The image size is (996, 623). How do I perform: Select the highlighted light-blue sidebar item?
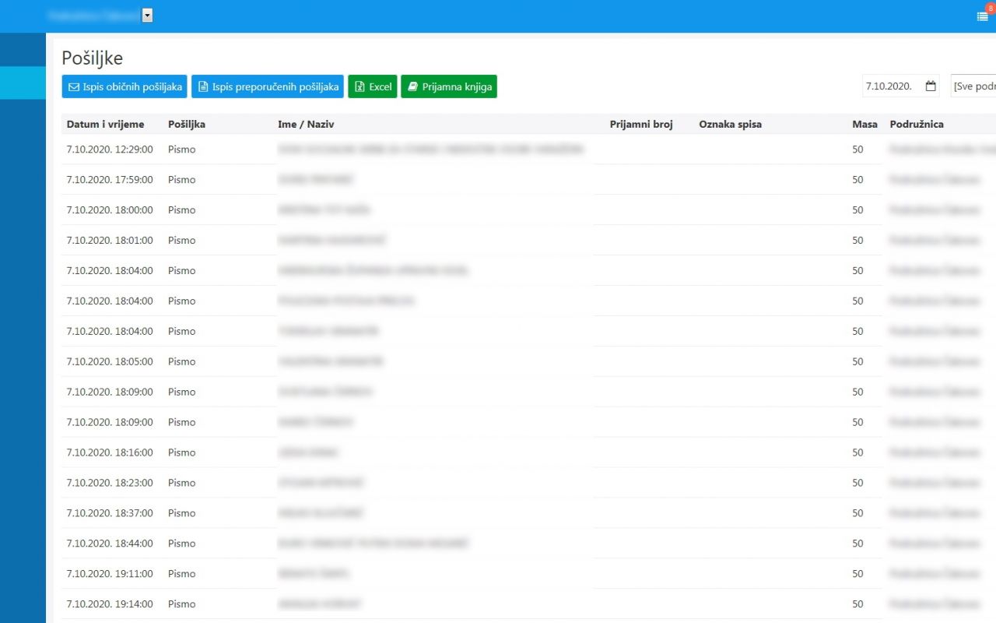point(23,83)
